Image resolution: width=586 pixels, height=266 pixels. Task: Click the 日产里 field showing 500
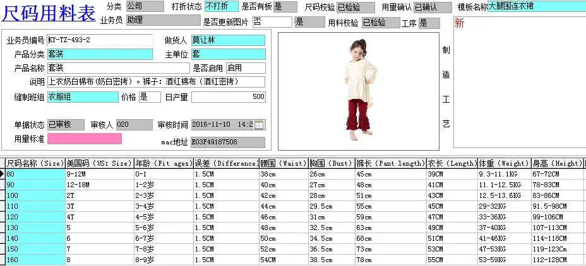229,97
